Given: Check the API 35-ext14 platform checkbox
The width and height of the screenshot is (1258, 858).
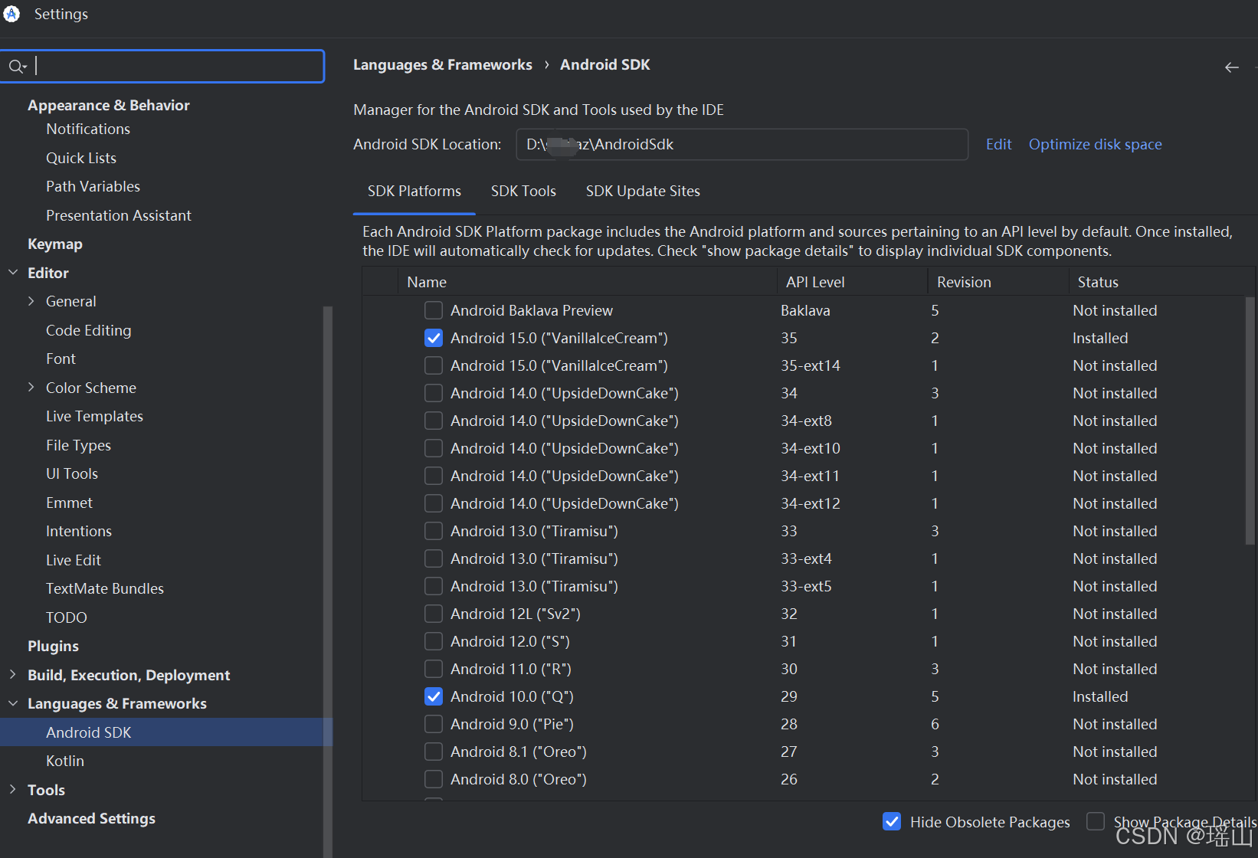Looking at the screenshot, I should [x=434, y=365].
